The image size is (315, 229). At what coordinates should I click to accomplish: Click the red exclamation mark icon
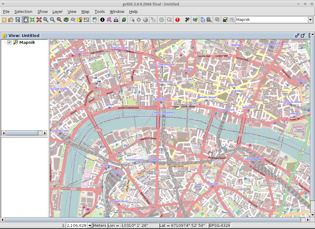pyautogui.click(x=177, y=20)
